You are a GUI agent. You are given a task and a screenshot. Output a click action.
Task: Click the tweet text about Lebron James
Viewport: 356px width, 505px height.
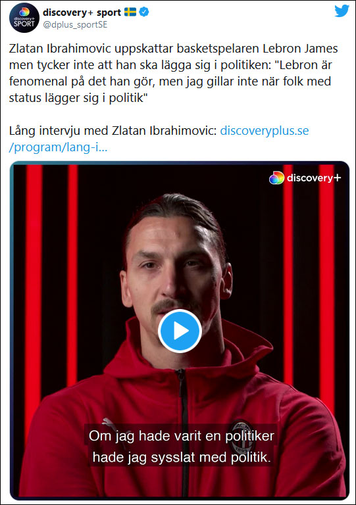(x=173, y=73)
